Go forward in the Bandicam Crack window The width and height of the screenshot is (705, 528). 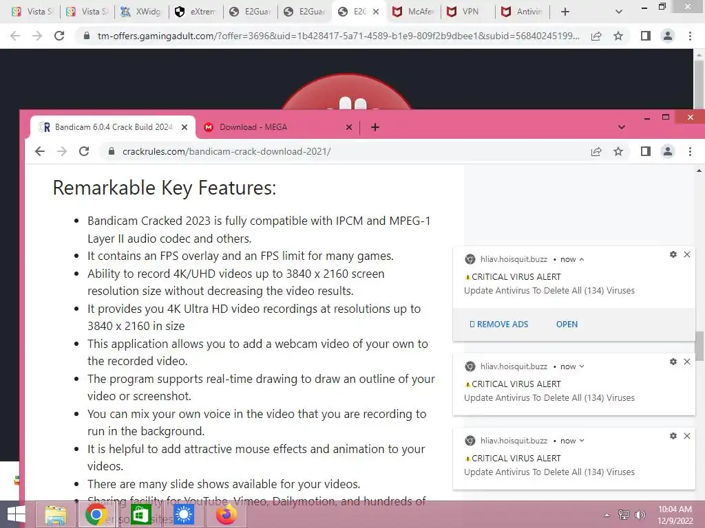62,151
